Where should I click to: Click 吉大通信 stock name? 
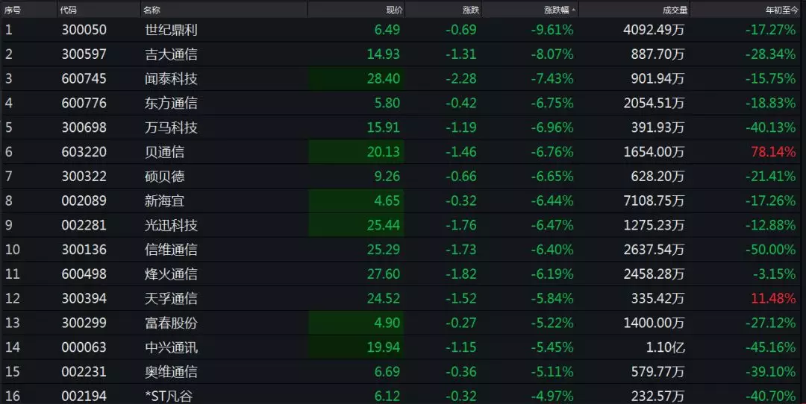point(171,54)
